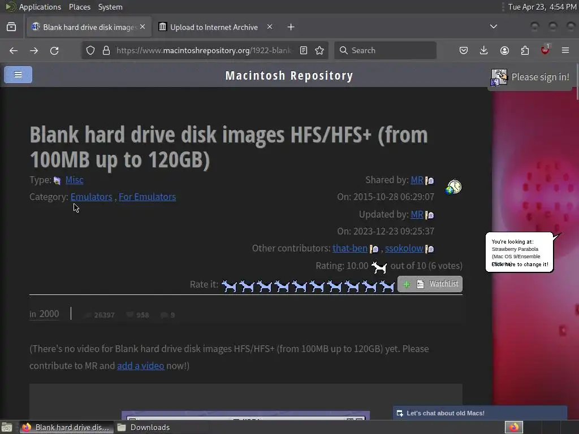
Task: Open the For Emulators category link
Action: (148, 197)
